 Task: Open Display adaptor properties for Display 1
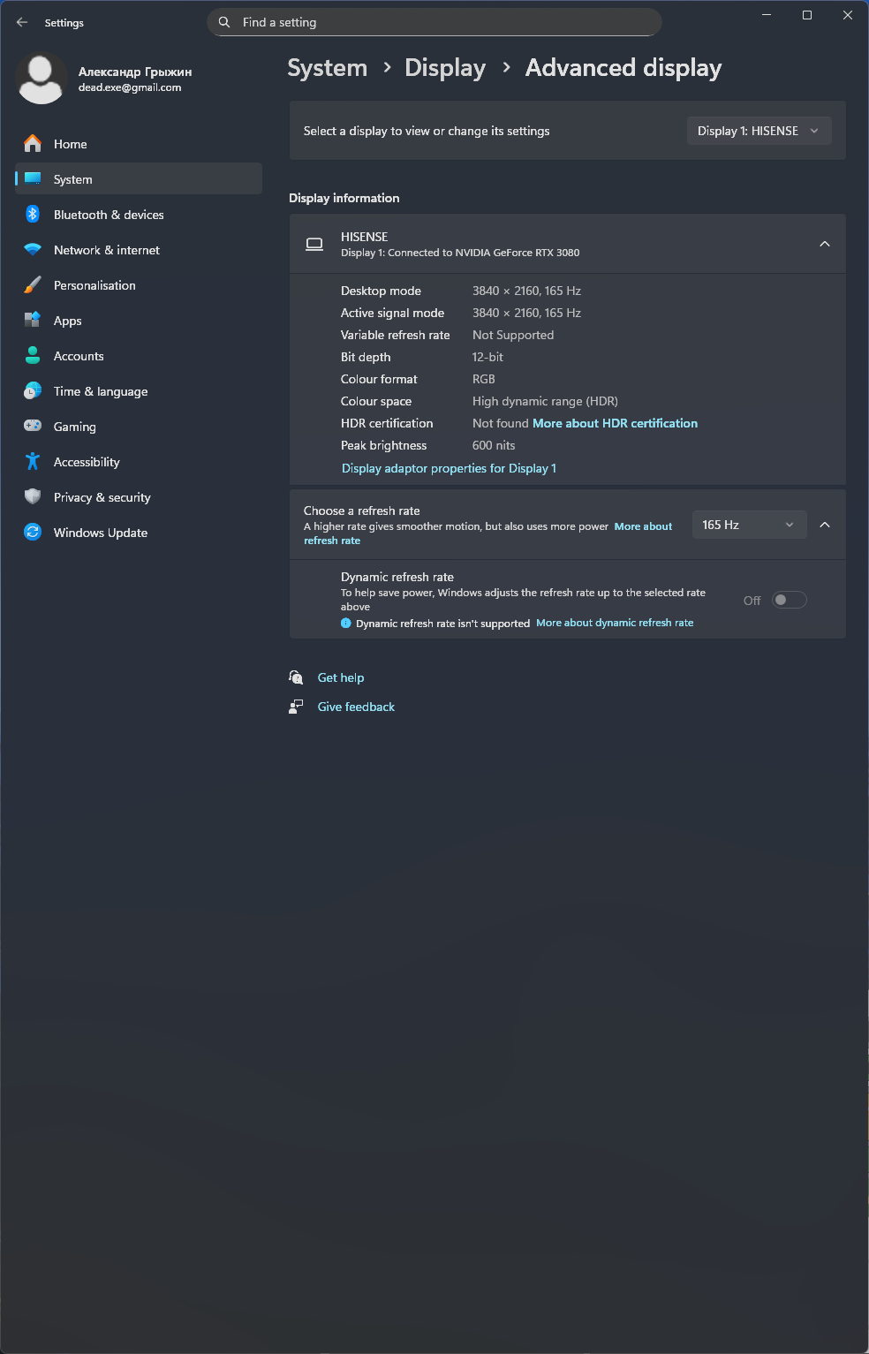coord(449,468)
